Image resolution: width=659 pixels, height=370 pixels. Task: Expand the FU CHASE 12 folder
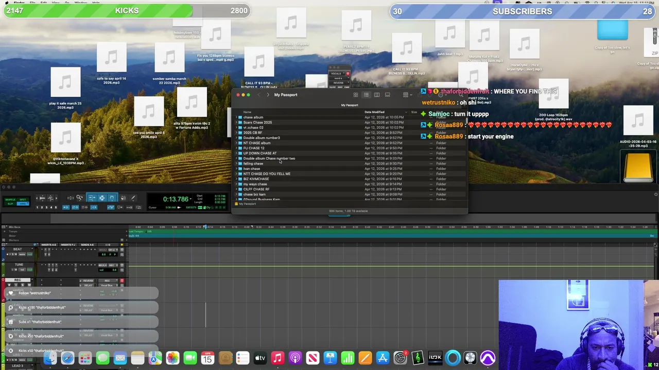pos(236,148)
